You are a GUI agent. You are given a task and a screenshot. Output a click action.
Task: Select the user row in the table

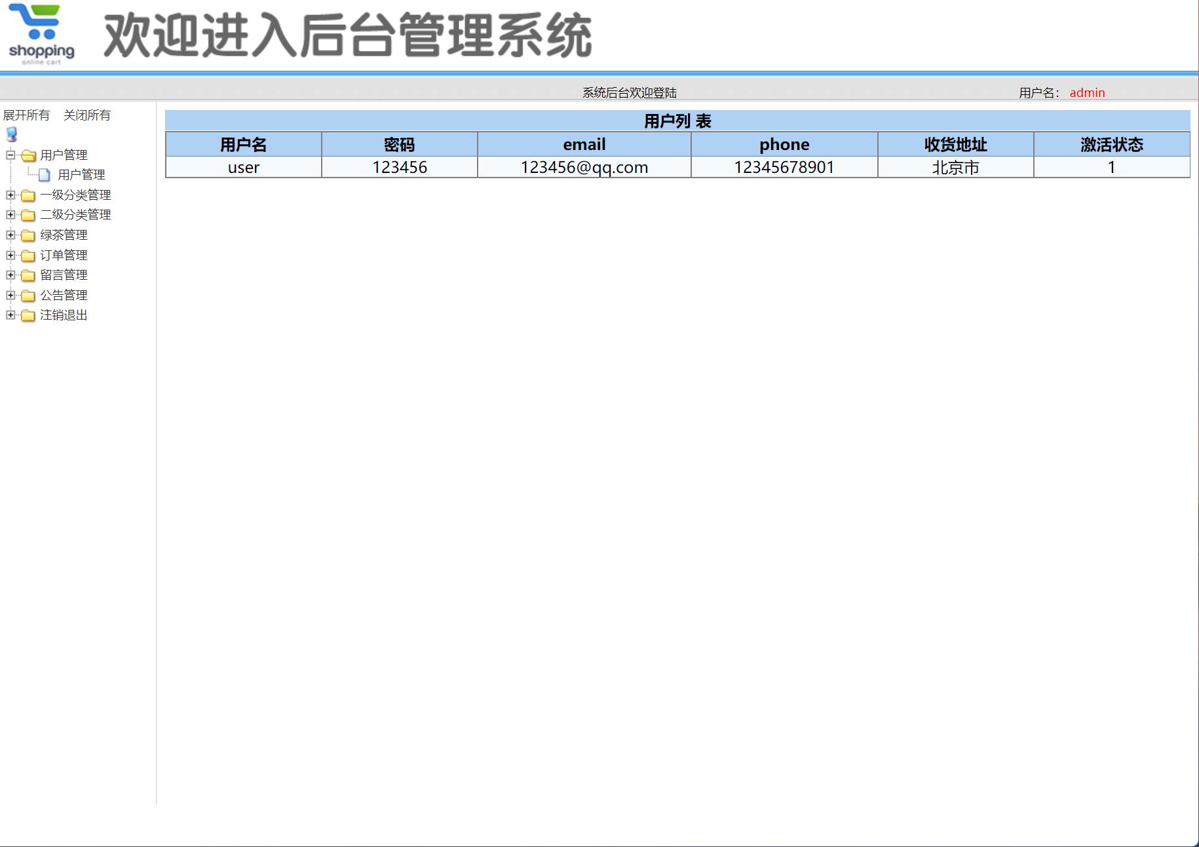(243, 167)
